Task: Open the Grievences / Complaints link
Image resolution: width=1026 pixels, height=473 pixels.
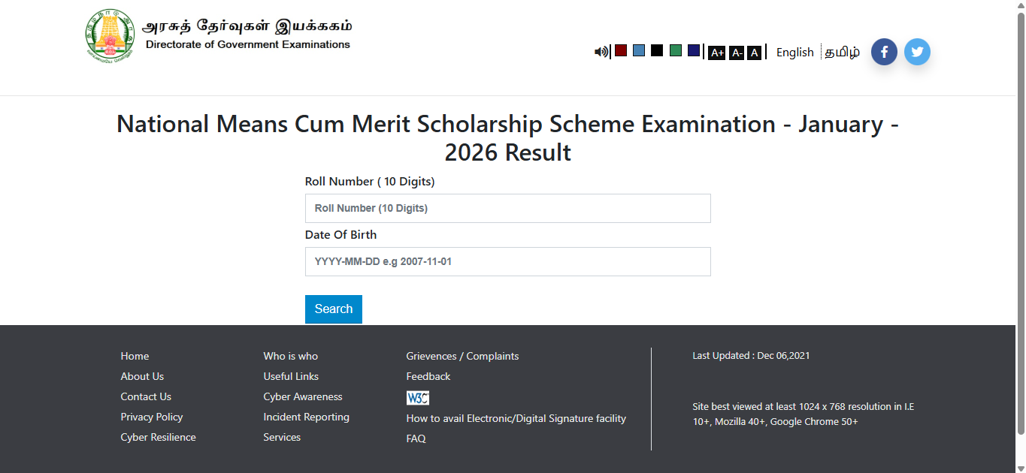Action: point(462,356)
